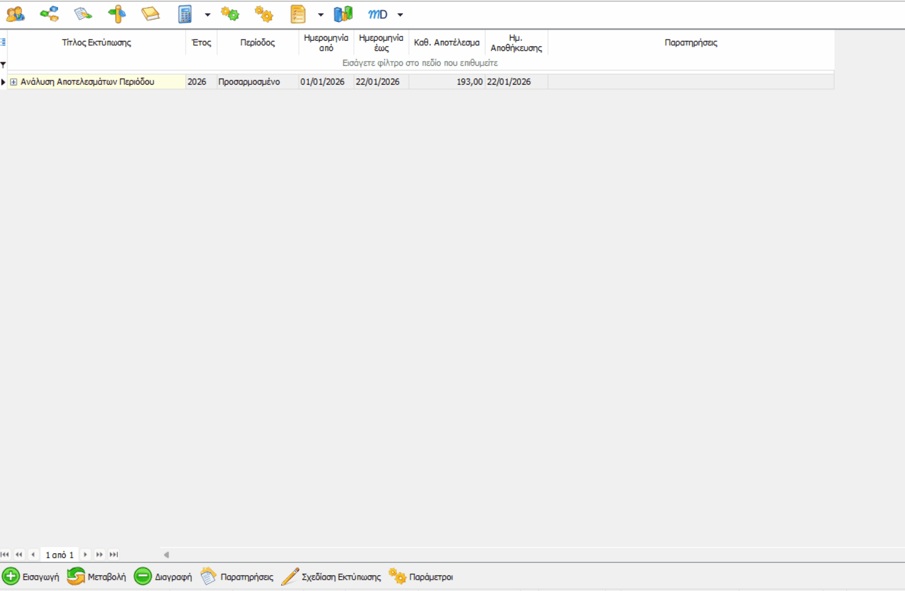The width and height of the screenshot is (905, 591).
Task: Open dropdown arrow beside the mD icon
Action: pos(400,14)
